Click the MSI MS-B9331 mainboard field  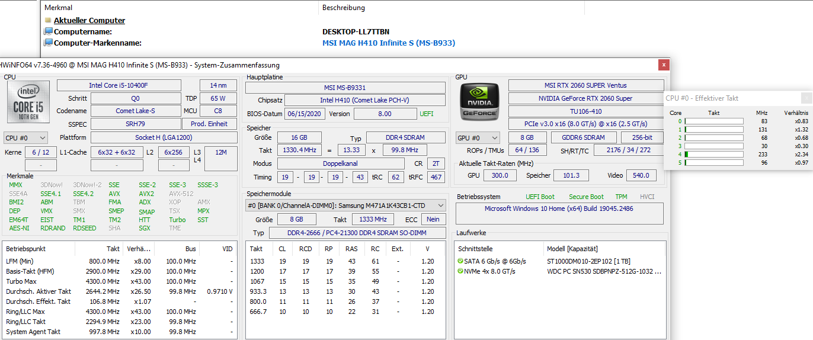coord(345,88)
